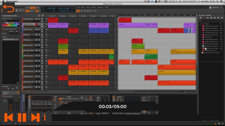This screenshot has height=126, width=225.
Task: Select the eraser tool
Action: pos(88,11)
